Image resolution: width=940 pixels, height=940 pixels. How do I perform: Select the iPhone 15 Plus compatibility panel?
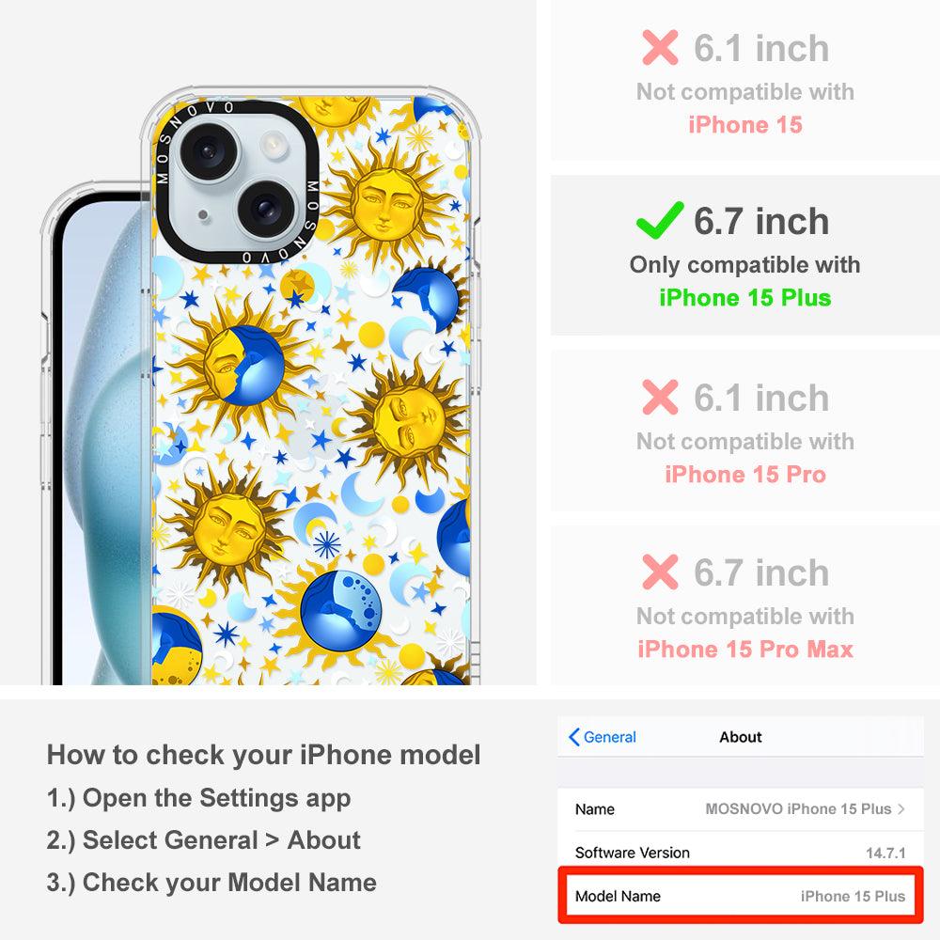pyautogui.click(x=744, y=256)
